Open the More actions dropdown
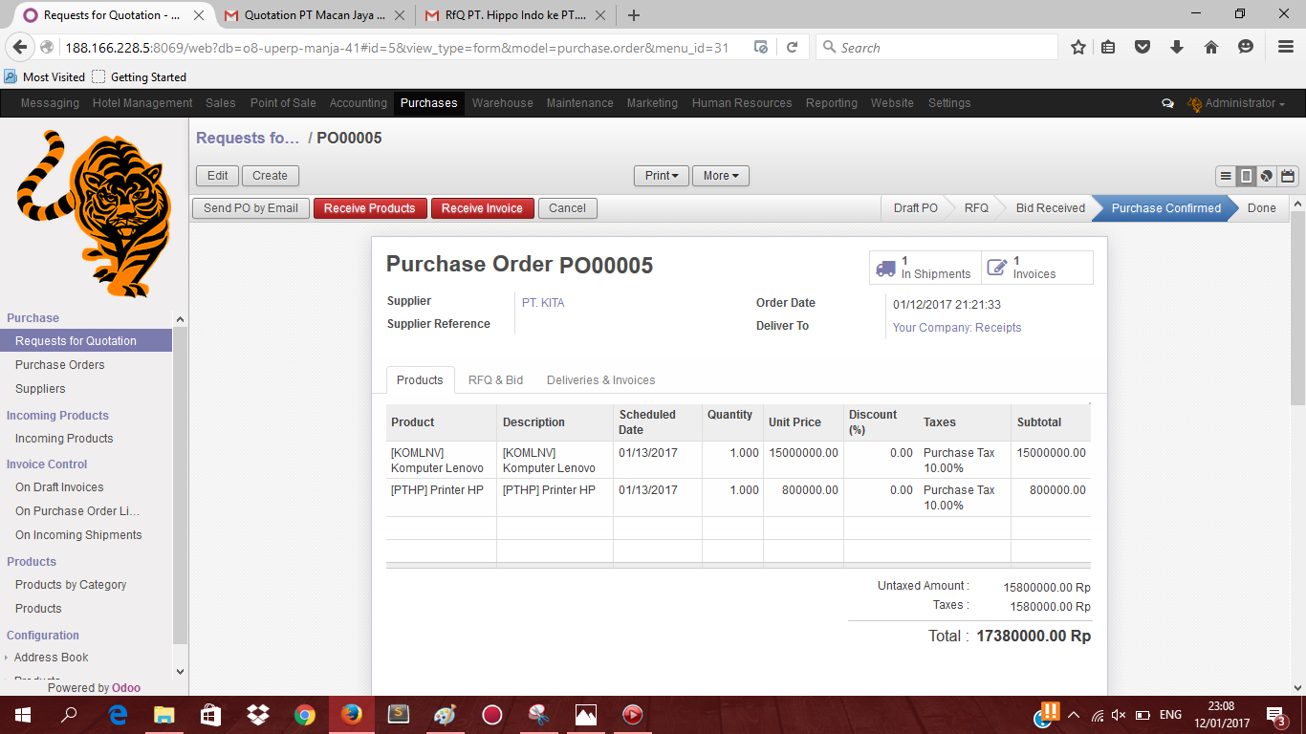This screenshot has height=734, width=1306. point(721,176)
